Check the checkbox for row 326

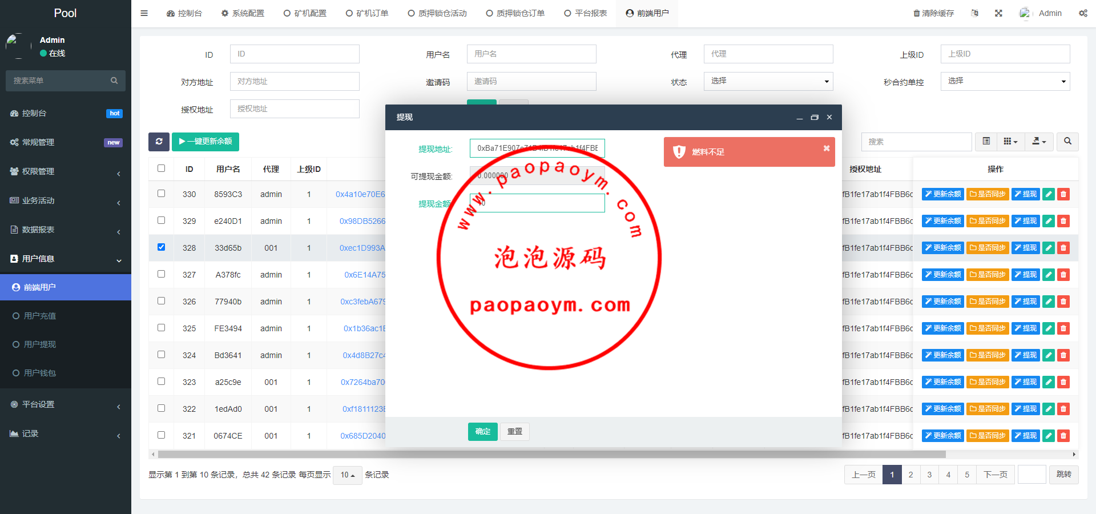click(x=161, y=301)
